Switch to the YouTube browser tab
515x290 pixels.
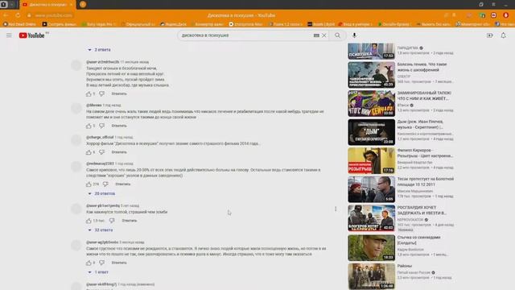tap(48, 5)
